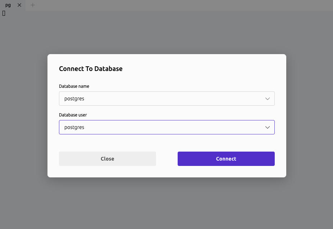Dismiss the dialog with the Close button
Screen dimensions: 333x229
107,159
